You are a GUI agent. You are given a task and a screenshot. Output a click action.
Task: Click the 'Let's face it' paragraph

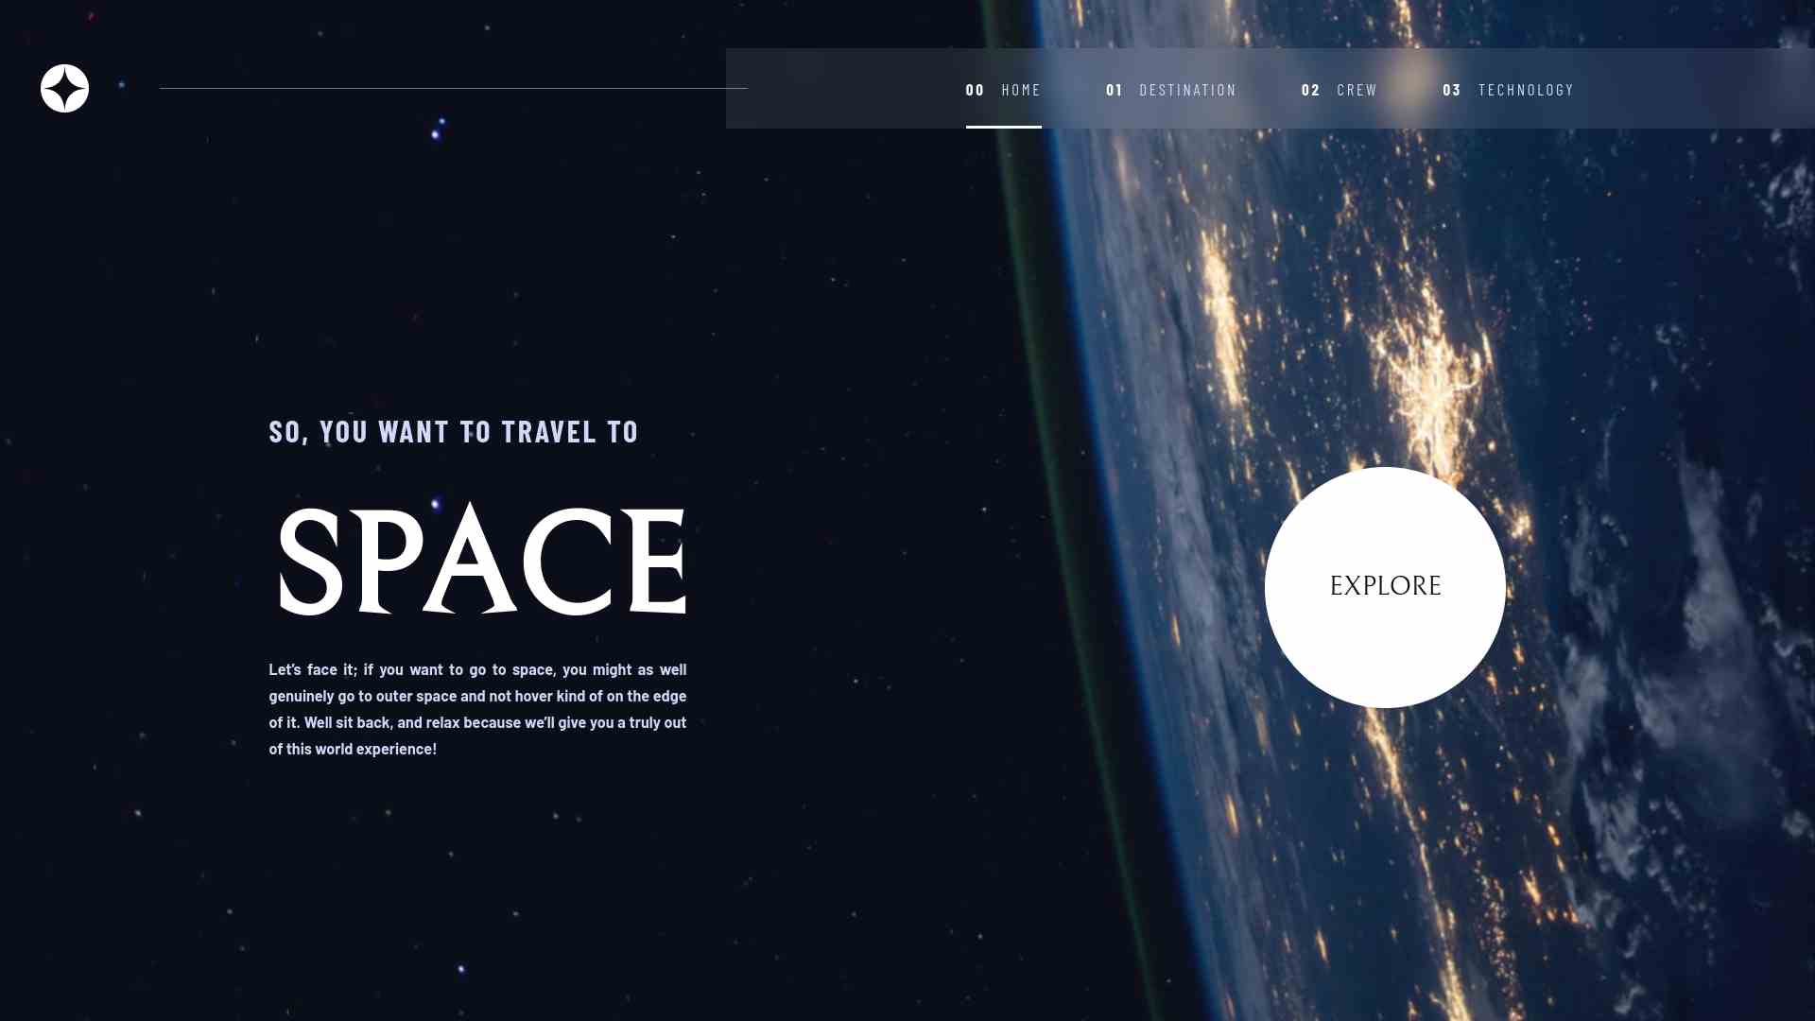pos(477,709)
